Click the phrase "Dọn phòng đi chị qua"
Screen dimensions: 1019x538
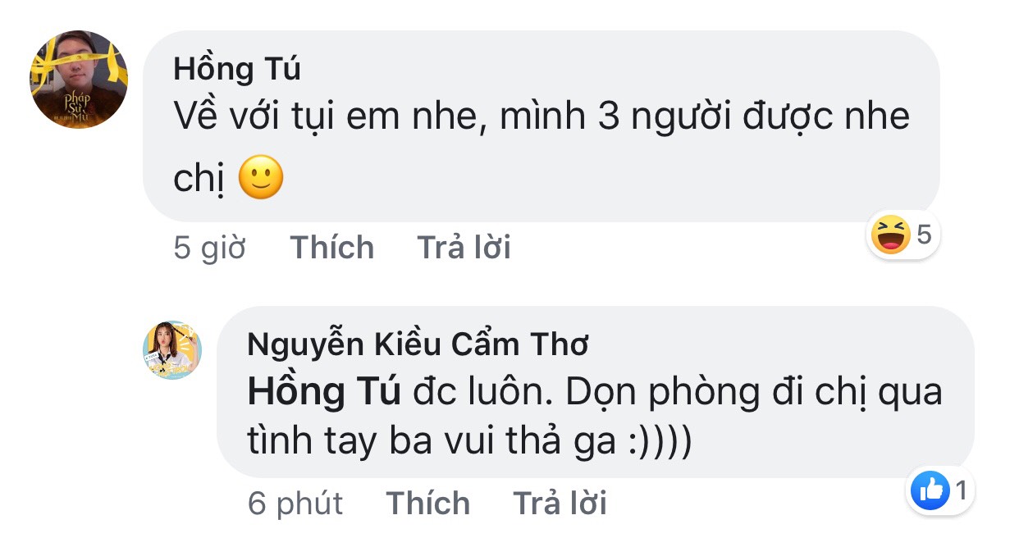point(742,393)
